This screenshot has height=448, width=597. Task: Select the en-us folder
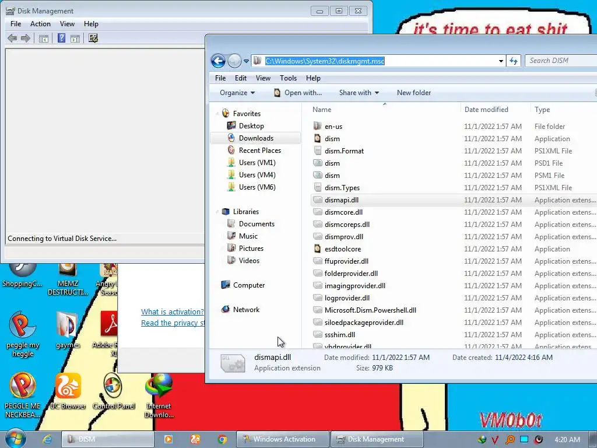[333, 126]
